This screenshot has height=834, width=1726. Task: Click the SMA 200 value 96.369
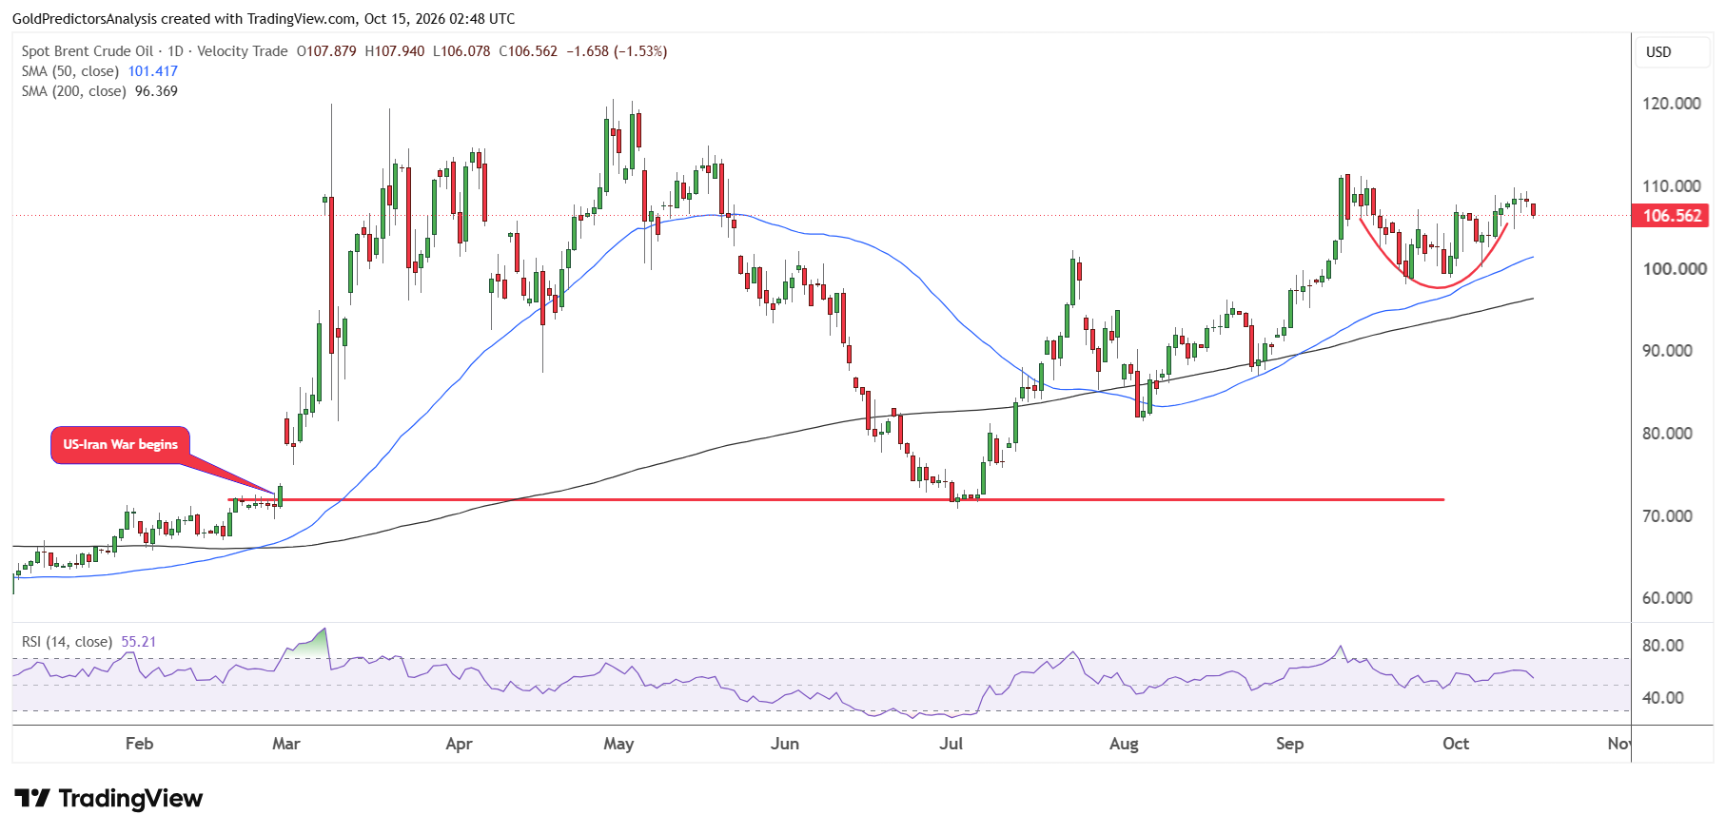pyautogui.click(x=156, y=91)
